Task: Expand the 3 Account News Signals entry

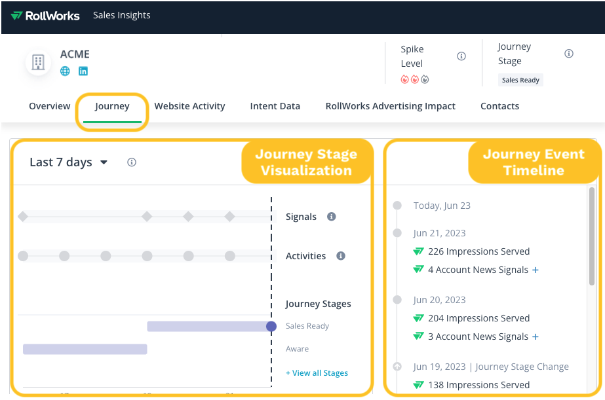Action: pyautogui.click(x=536, y=336)
